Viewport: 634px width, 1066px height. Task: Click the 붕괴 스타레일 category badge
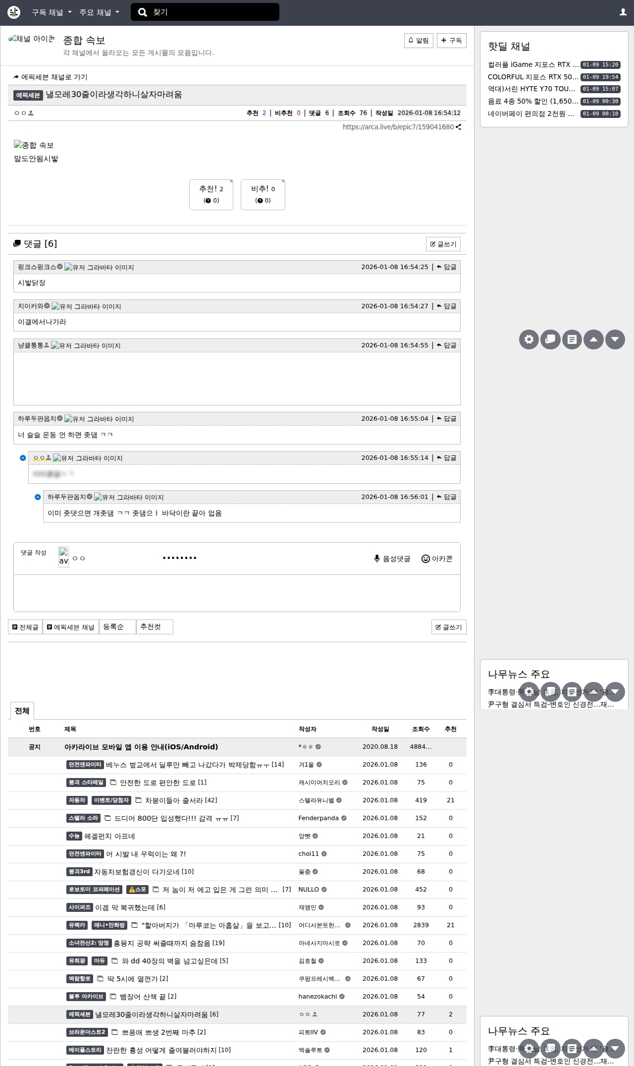click(x=86, y=783)
